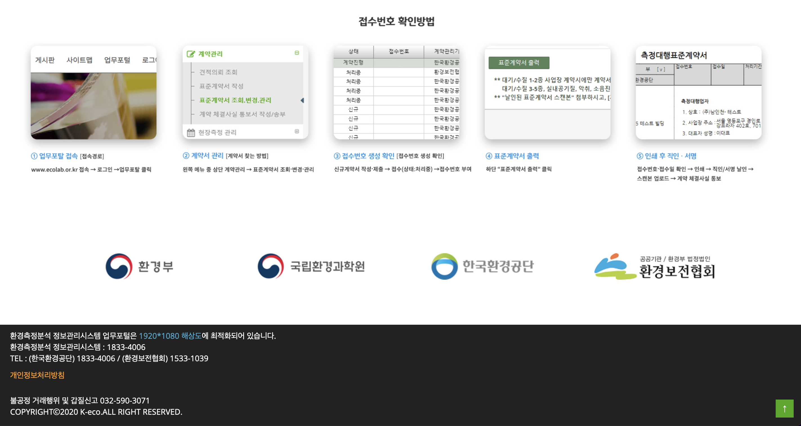Collapse the 계약관리 menu section
The width and height of the screenshot is (801, 426).
click(x=297, y=53)
